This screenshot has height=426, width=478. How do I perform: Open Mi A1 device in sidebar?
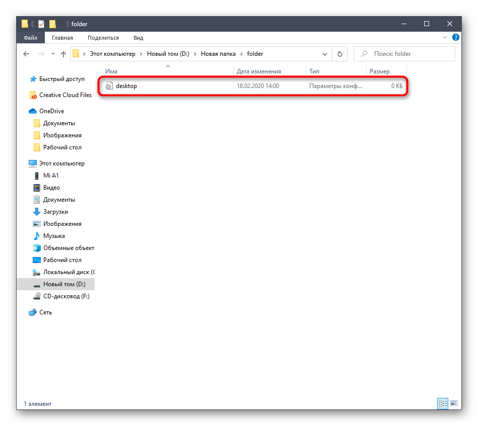51,176
